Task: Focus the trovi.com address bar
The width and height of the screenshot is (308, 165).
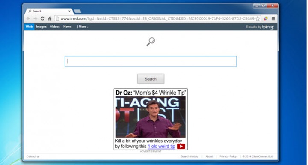Action: pyautogui.click(x=157, y=18)
